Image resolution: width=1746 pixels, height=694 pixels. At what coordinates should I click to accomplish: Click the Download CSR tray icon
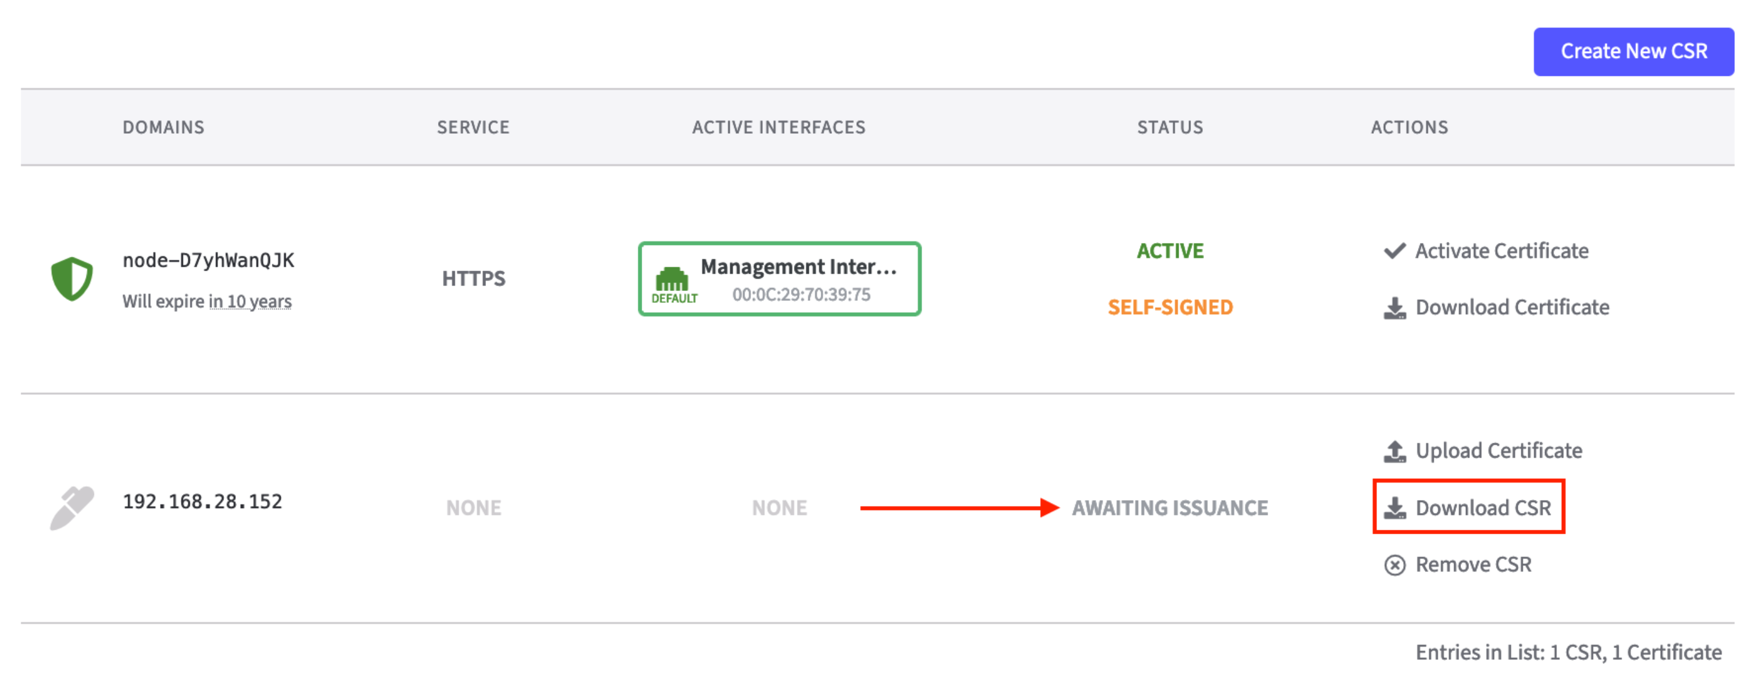(1394, 508)
